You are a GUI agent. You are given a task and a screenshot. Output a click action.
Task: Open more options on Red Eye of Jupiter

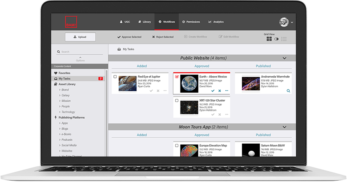165,91
